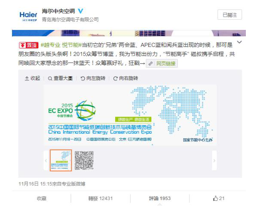
Task: Click the blue verified V badge
Action: point(81,11)
